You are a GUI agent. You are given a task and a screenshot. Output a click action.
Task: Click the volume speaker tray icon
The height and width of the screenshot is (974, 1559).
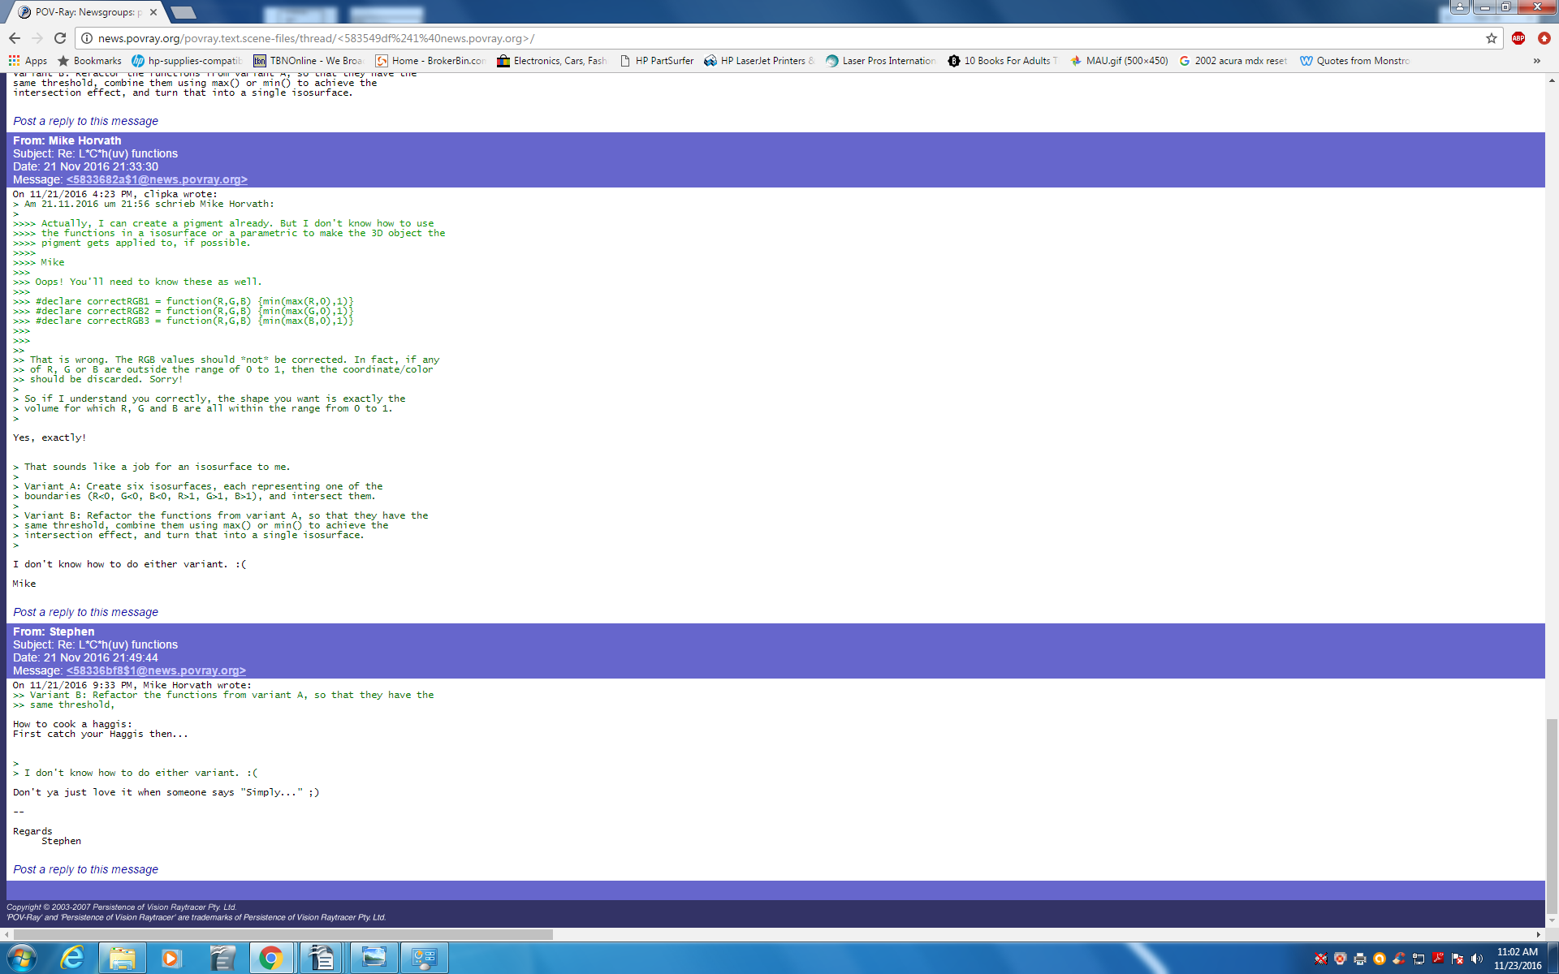(x=1476, y=959)
